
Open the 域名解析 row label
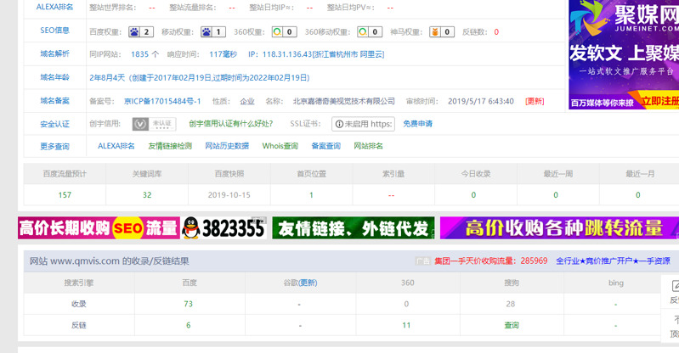click(x=54, y=53)
